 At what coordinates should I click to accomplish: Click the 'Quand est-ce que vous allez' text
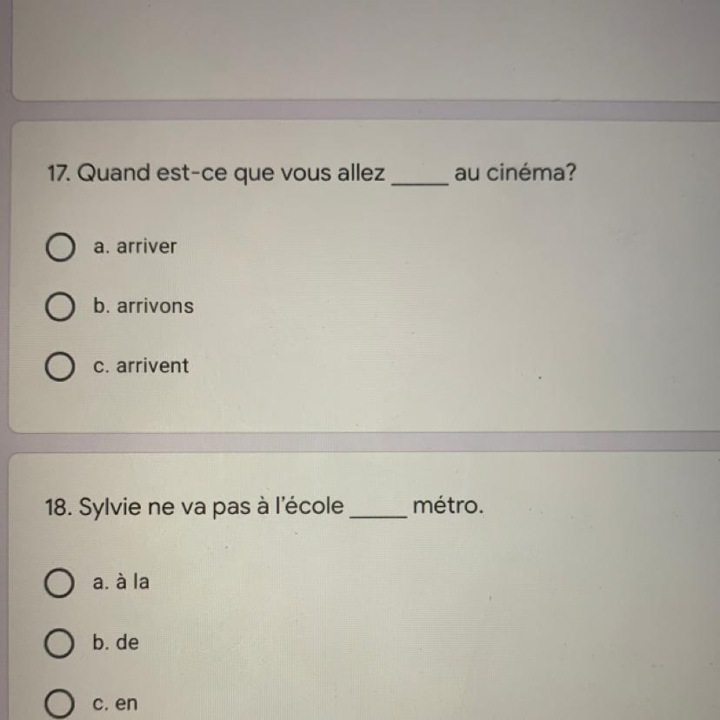(231, 174)
